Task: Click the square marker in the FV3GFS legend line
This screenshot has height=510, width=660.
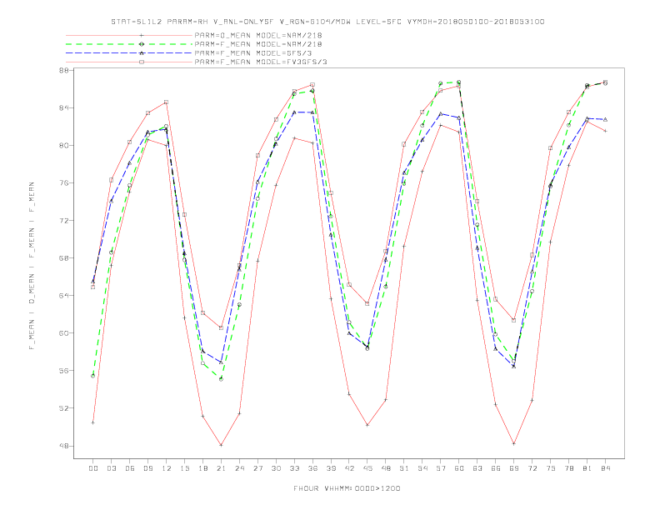Action: (x=142, y=62)
